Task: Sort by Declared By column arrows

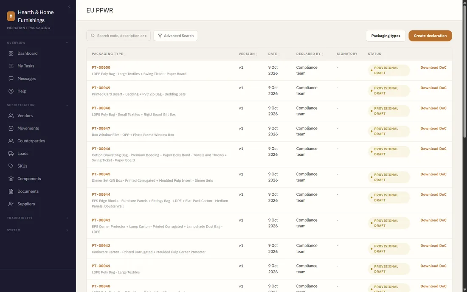Action: pos(323,54)
